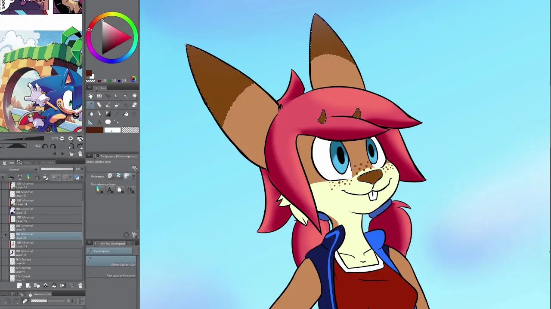
Task: Open folder icon in sub view panel
Action: (x=71, y=154)
